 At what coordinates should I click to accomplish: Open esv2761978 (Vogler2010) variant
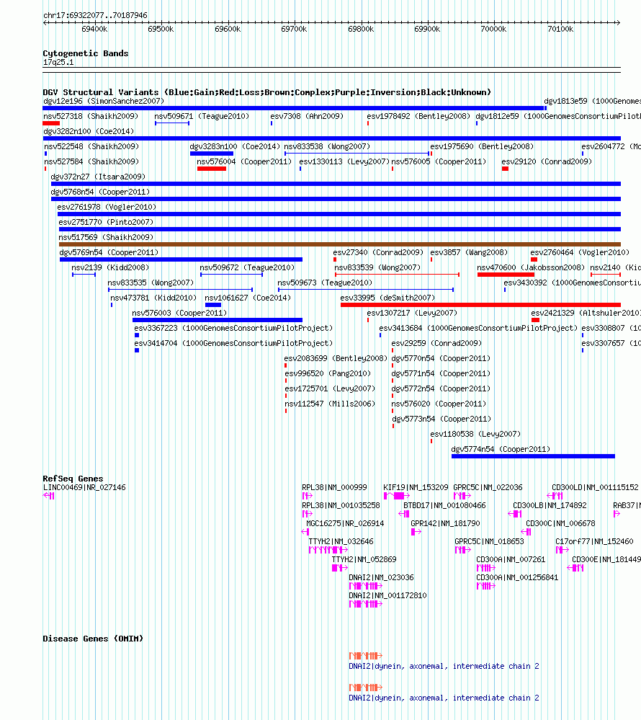107,207
